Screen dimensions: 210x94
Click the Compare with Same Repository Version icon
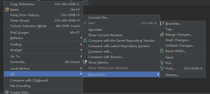(x=85, y=41)
